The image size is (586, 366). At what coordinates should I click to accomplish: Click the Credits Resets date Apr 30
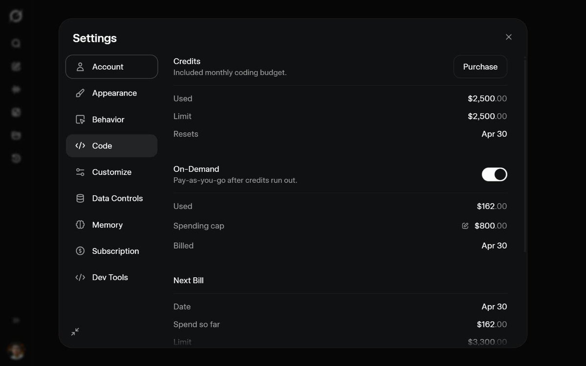[494, 134]
